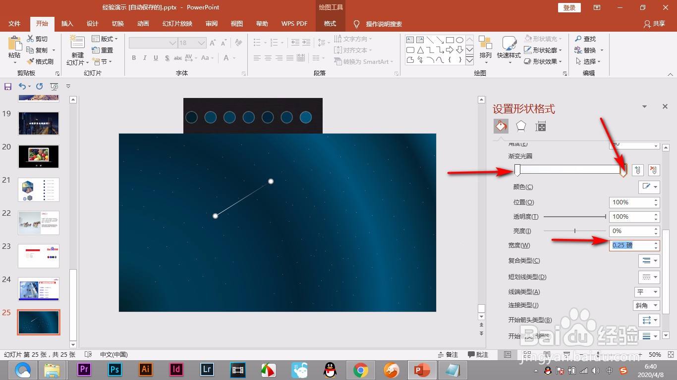Viewport: 677px width, 380px height.
Task: Click the add gradient stop icon
Action: point(638,170)
